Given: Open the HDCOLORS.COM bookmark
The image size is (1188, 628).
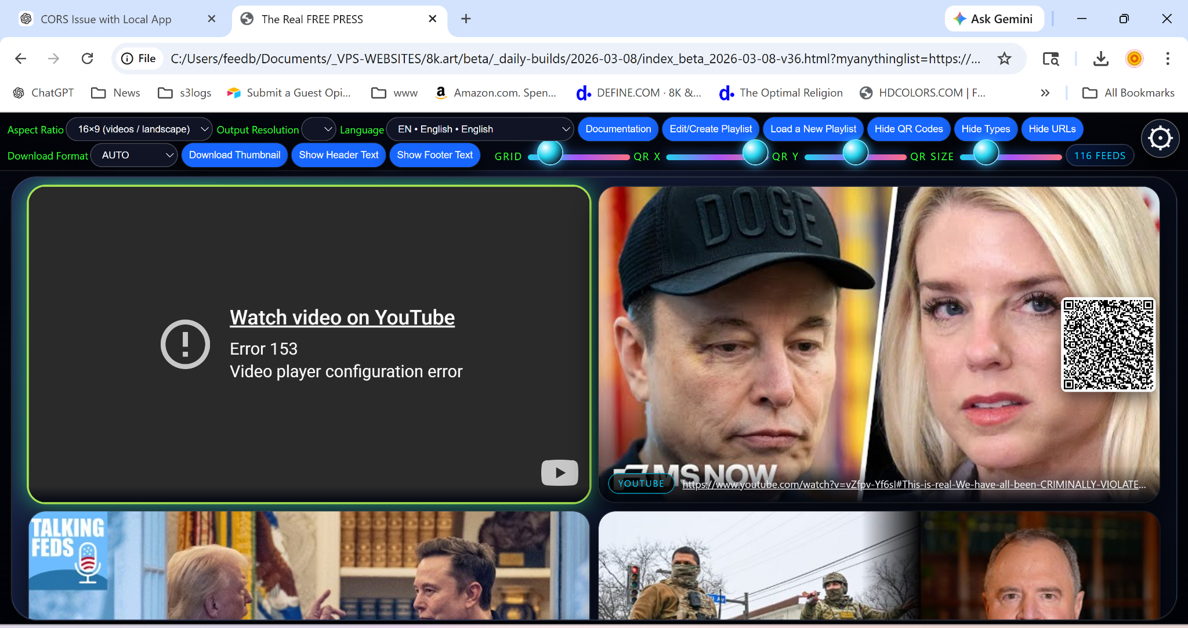Looking at the screenshot, I should (922, 93).
